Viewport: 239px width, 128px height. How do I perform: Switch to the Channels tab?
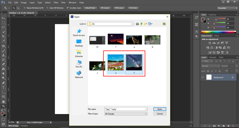(213, 57)
